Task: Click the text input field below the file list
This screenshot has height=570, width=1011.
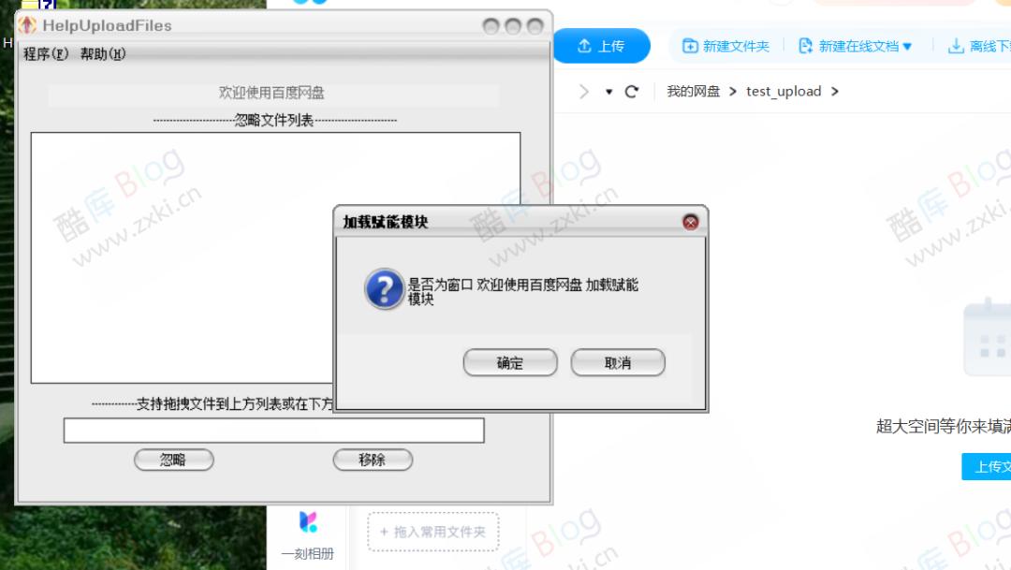Action: pyautogui.click(x=271, y=431)
